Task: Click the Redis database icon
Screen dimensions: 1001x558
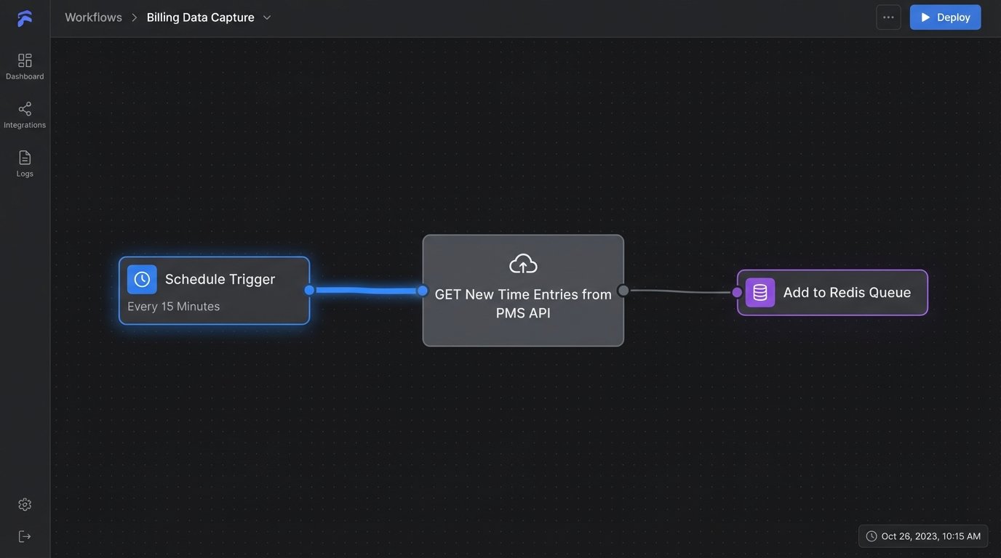Action: point(759,292)
